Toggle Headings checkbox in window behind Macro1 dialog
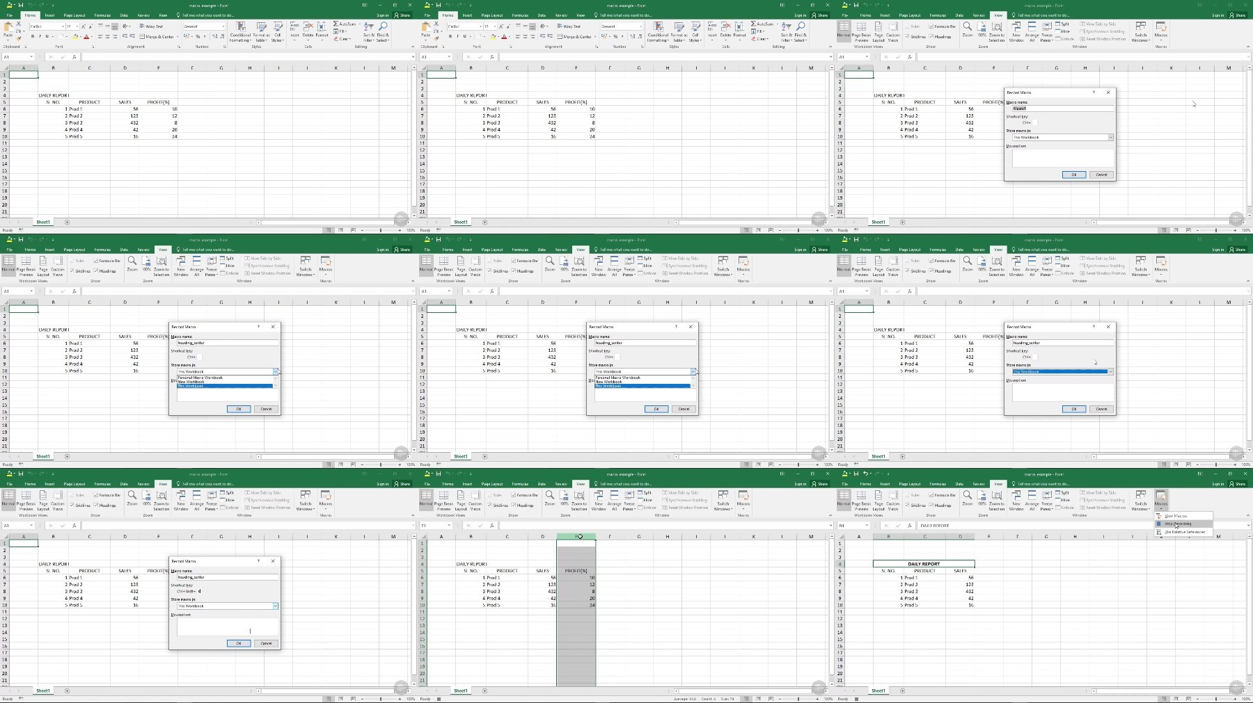The image size is (1253, 703). click(931, 36)
